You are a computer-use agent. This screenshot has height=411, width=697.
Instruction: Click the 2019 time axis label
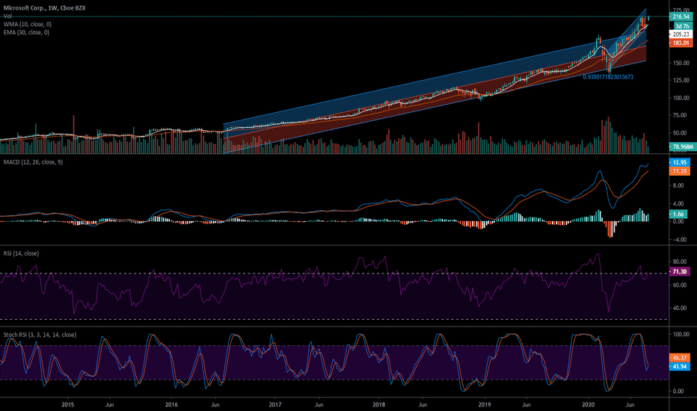[485, 405]
